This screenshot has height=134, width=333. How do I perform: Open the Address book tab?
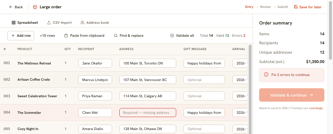tap(95, 22)
